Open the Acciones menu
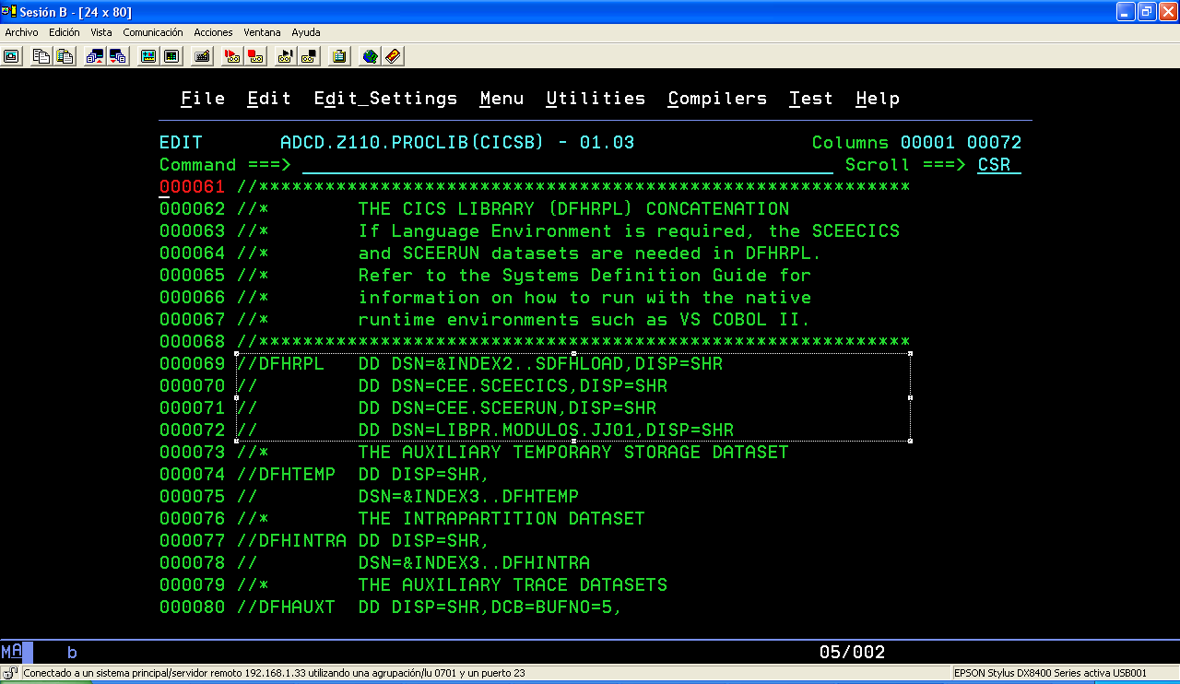The width and height of the screenshot is (1180, 684). 213,31
